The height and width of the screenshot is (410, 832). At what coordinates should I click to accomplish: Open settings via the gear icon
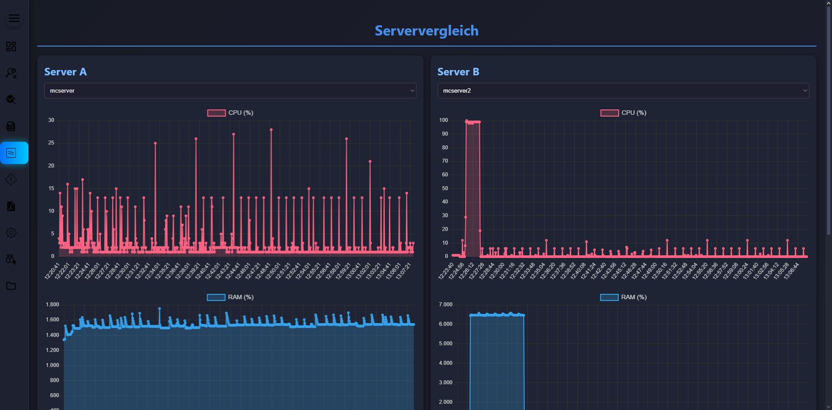point(11,233)
